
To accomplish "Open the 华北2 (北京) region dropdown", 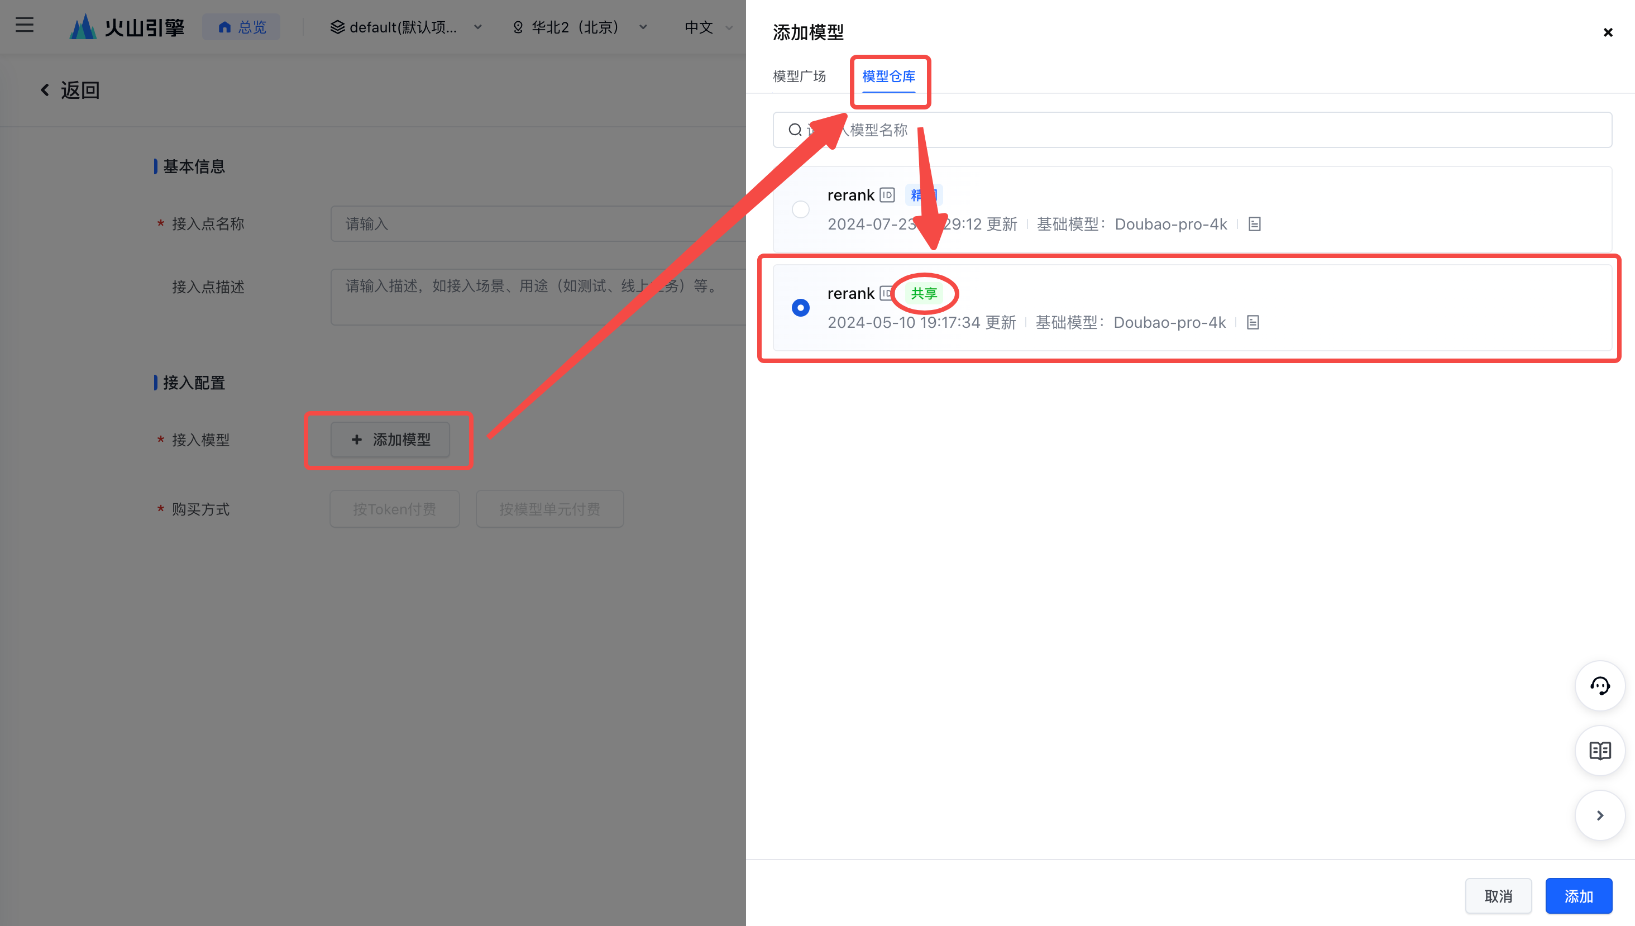I will 580,27.
